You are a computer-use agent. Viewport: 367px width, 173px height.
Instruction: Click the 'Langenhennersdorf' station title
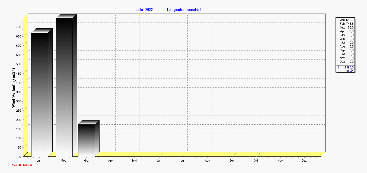click(x=184, y=10)
